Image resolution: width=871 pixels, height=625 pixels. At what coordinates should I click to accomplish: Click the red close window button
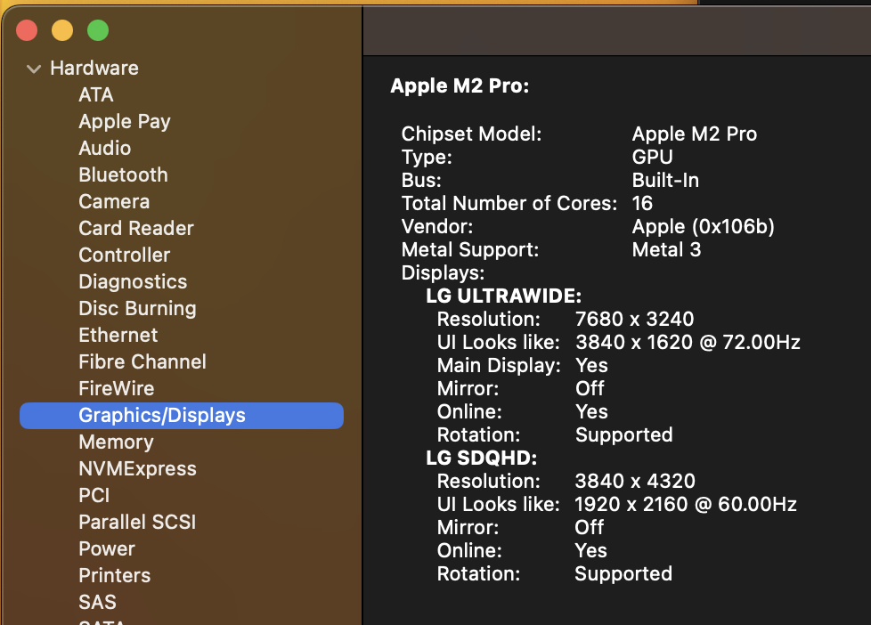coord(27,30)
